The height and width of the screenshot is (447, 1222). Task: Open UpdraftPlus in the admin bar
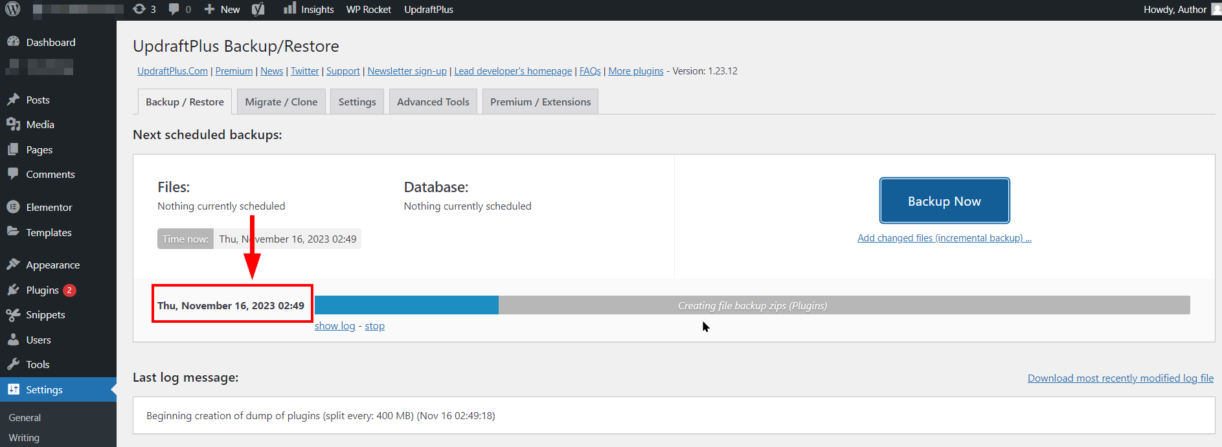[429, 10]
